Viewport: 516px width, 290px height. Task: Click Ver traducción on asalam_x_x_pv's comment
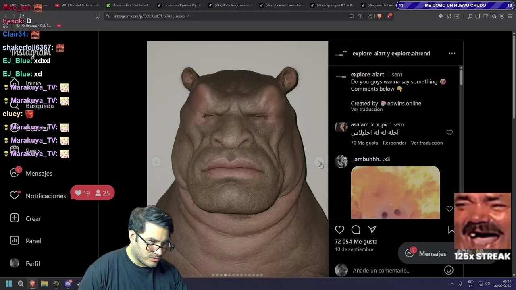(427, 143)
